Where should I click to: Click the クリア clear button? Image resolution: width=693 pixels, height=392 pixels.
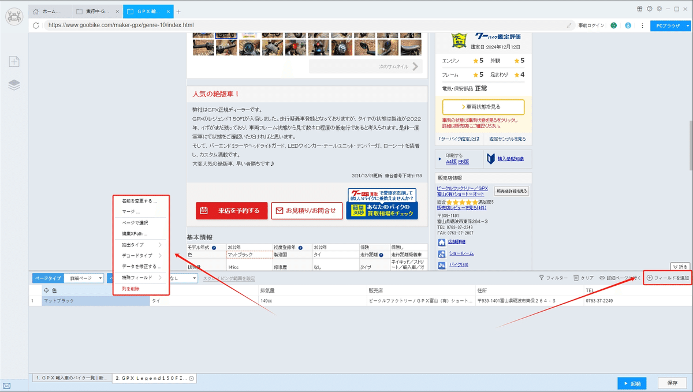pyautogui.click(x=583, y=278)
